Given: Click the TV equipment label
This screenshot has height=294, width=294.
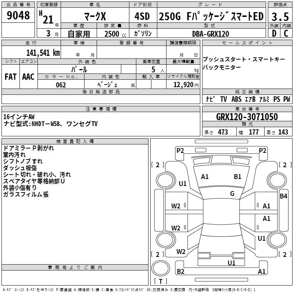Looking at the screenshot, I should click(223, 99).
